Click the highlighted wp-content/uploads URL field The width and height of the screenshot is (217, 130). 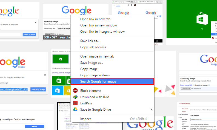(14, 89)
